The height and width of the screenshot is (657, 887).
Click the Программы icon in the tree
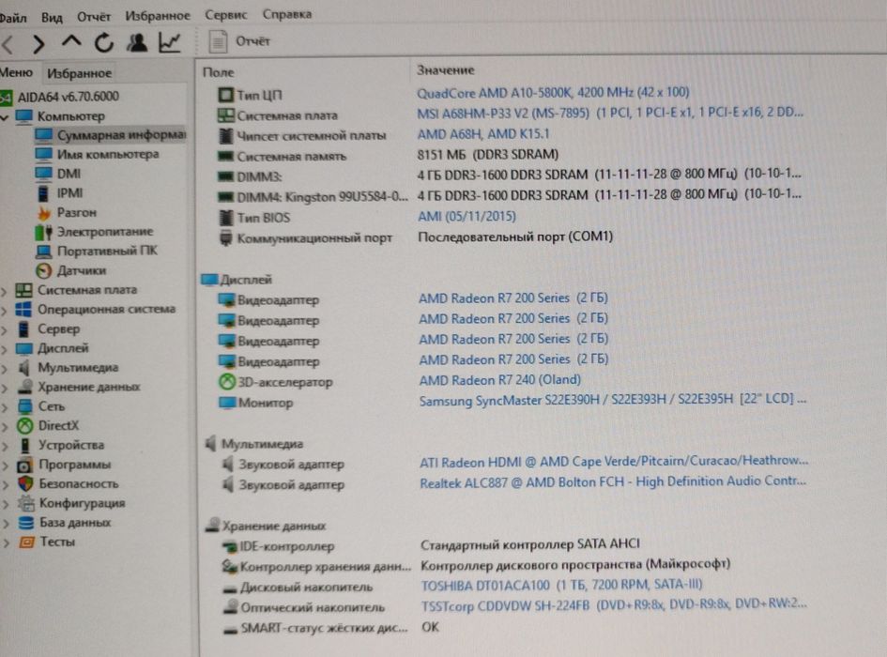pyautogui.click(x=24, y=466)
